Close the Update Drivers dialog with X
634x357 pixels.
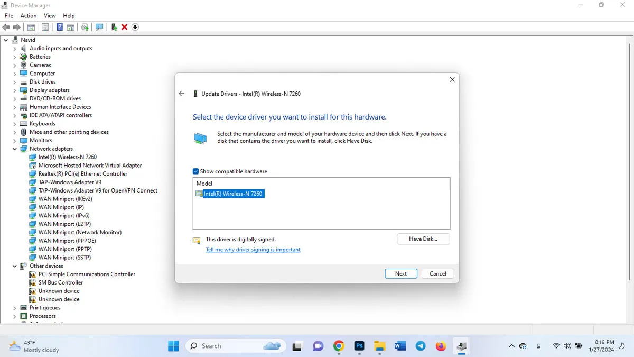pos(452,79)
